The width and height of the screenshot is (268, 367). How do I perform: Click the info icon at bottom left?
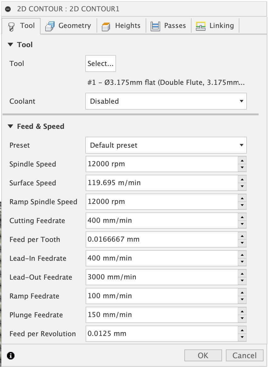pos(11,355)
